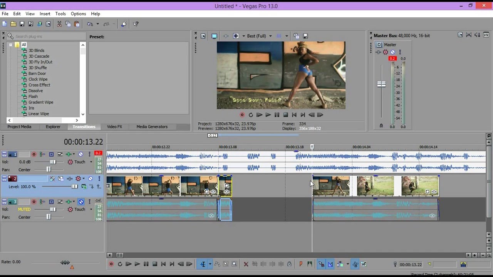Image resolution: width=493 pixels, height=277 pixels.
Task: Toggle Solo on video track 2
Action: (x=99, y=179)
